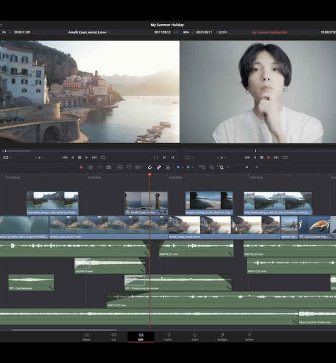Select the red arrow Selection mode tool
Viewport: 336px width, 363px height.
tap(81, 167)
